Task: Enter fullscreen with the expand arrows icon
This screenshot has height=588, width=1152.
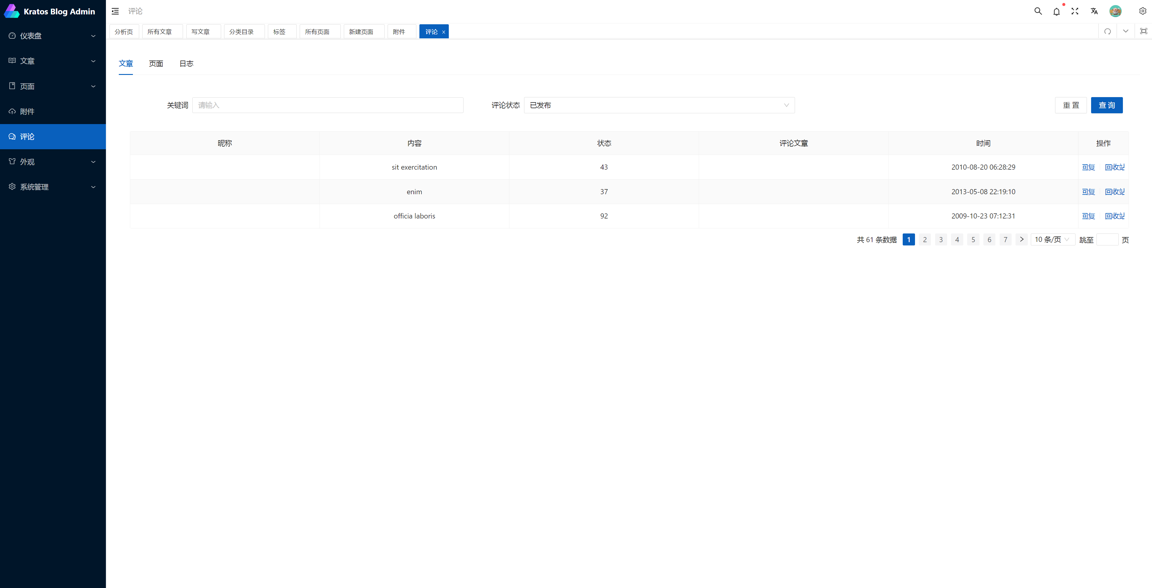Action: (x=1075, y=11)
